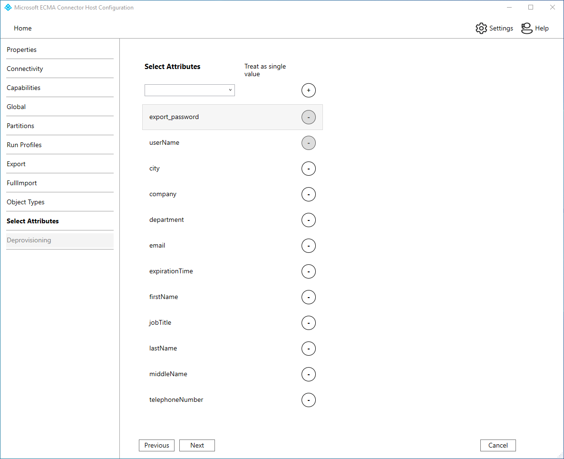The height and width of the screenshot is (459, 564).
Task: Maximize the configuration window
Action: [x=531, y=7]
